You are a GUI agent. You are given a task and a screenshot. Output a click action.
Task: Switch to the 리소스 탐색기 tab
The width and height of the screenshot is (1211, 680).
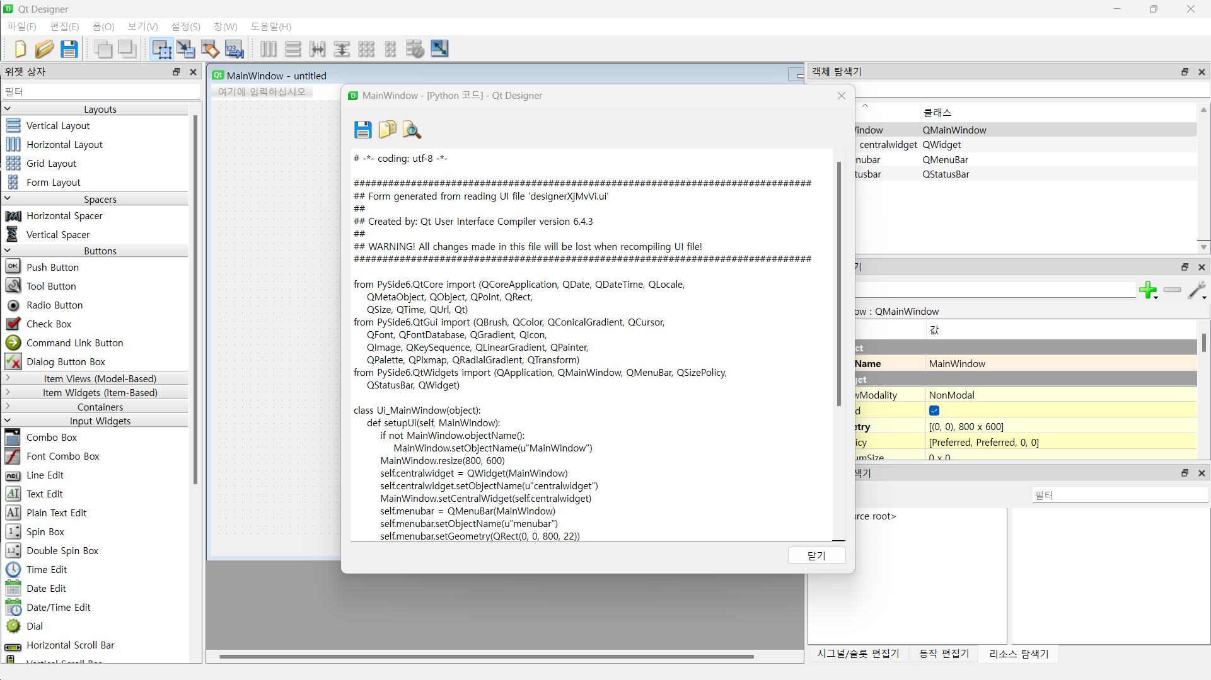(x=1018, y=654)
